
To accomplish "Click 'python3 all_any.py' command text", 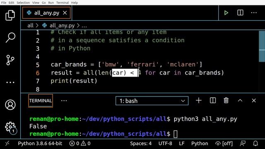I will 205,119.
